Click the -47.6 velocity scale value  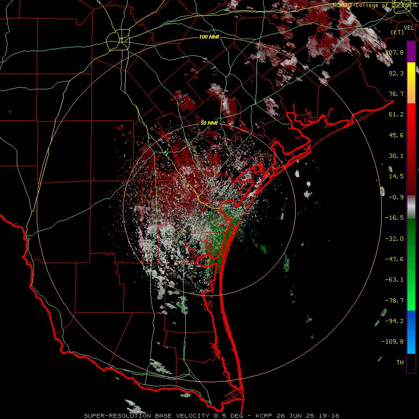click(x=394, y=259)
